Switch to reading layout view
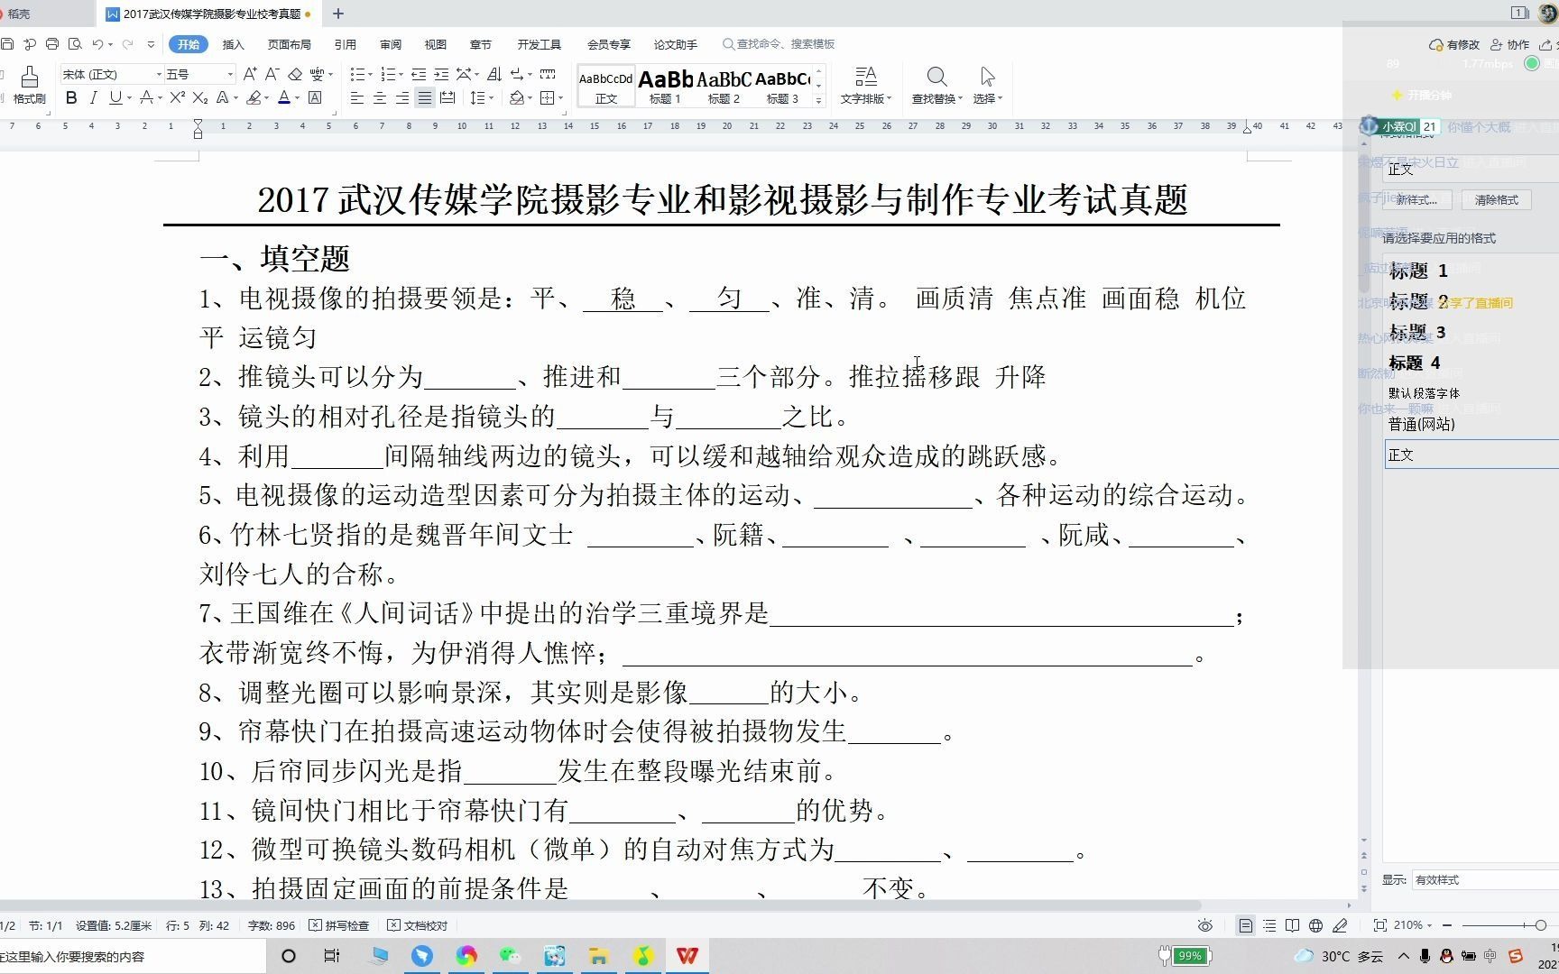The height and width of the screenshot is (974, 1559). click(1292, 925)
